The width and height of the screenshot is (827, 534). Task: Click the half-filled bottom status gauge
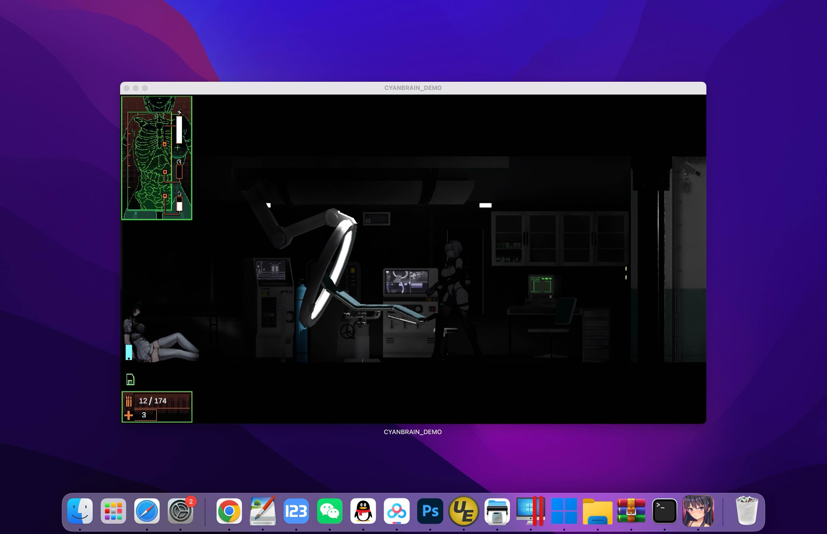pyautogui.click(x=179, y=204)
